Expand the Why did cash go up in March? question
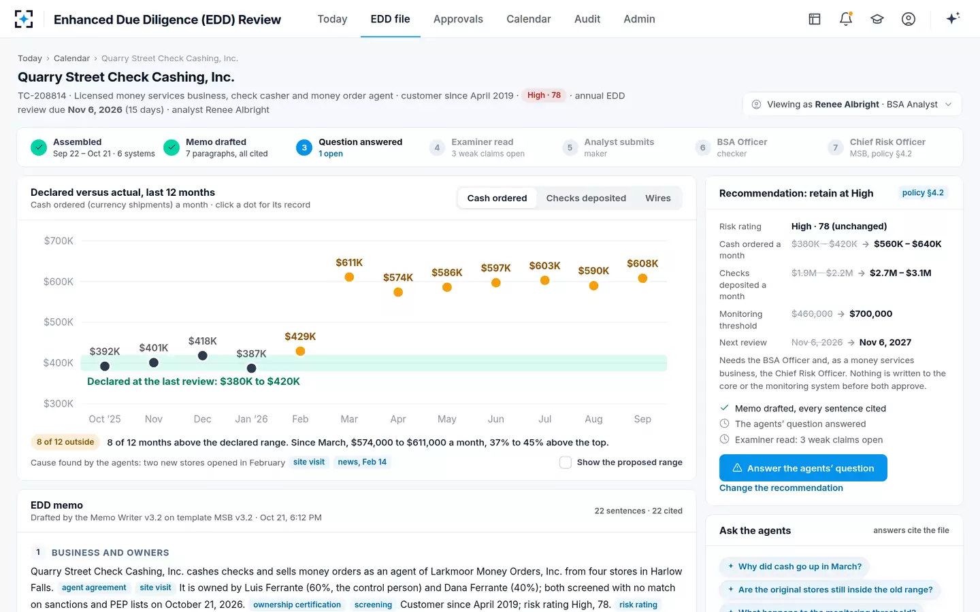The width and height of the screenshot is (980, 612). (794, 566)
